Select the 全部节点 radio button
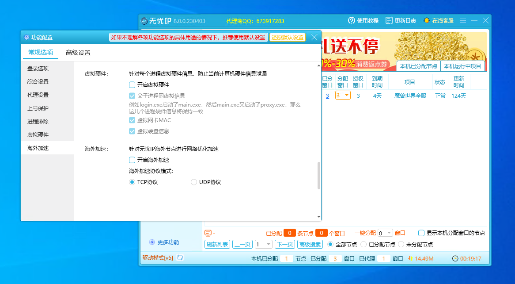This screenshot has width=515, height=284. click(x=330, y=244)
